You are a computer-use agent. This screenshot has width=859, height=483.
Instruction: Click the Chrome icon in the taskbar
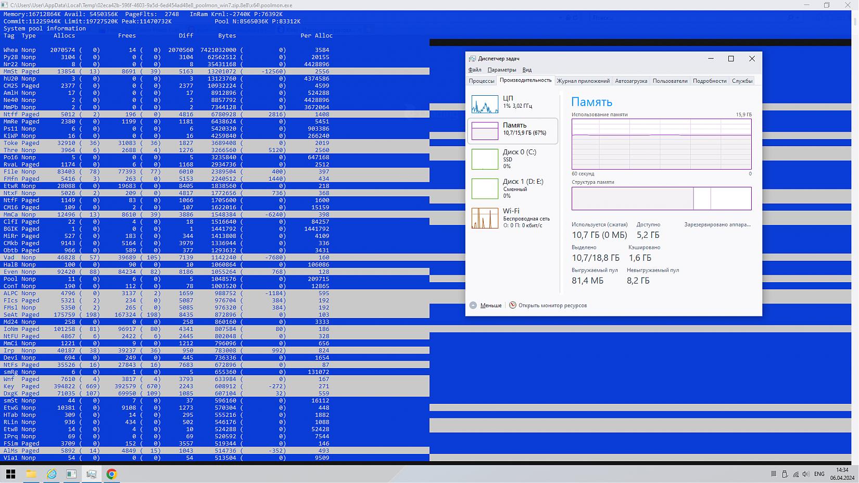tap(111, 474)
